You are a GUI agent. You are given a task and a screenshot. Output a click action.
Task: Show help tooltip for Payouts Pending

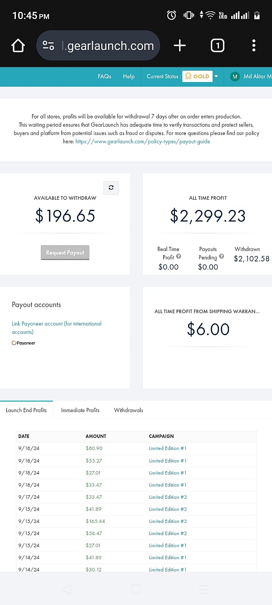221,256
